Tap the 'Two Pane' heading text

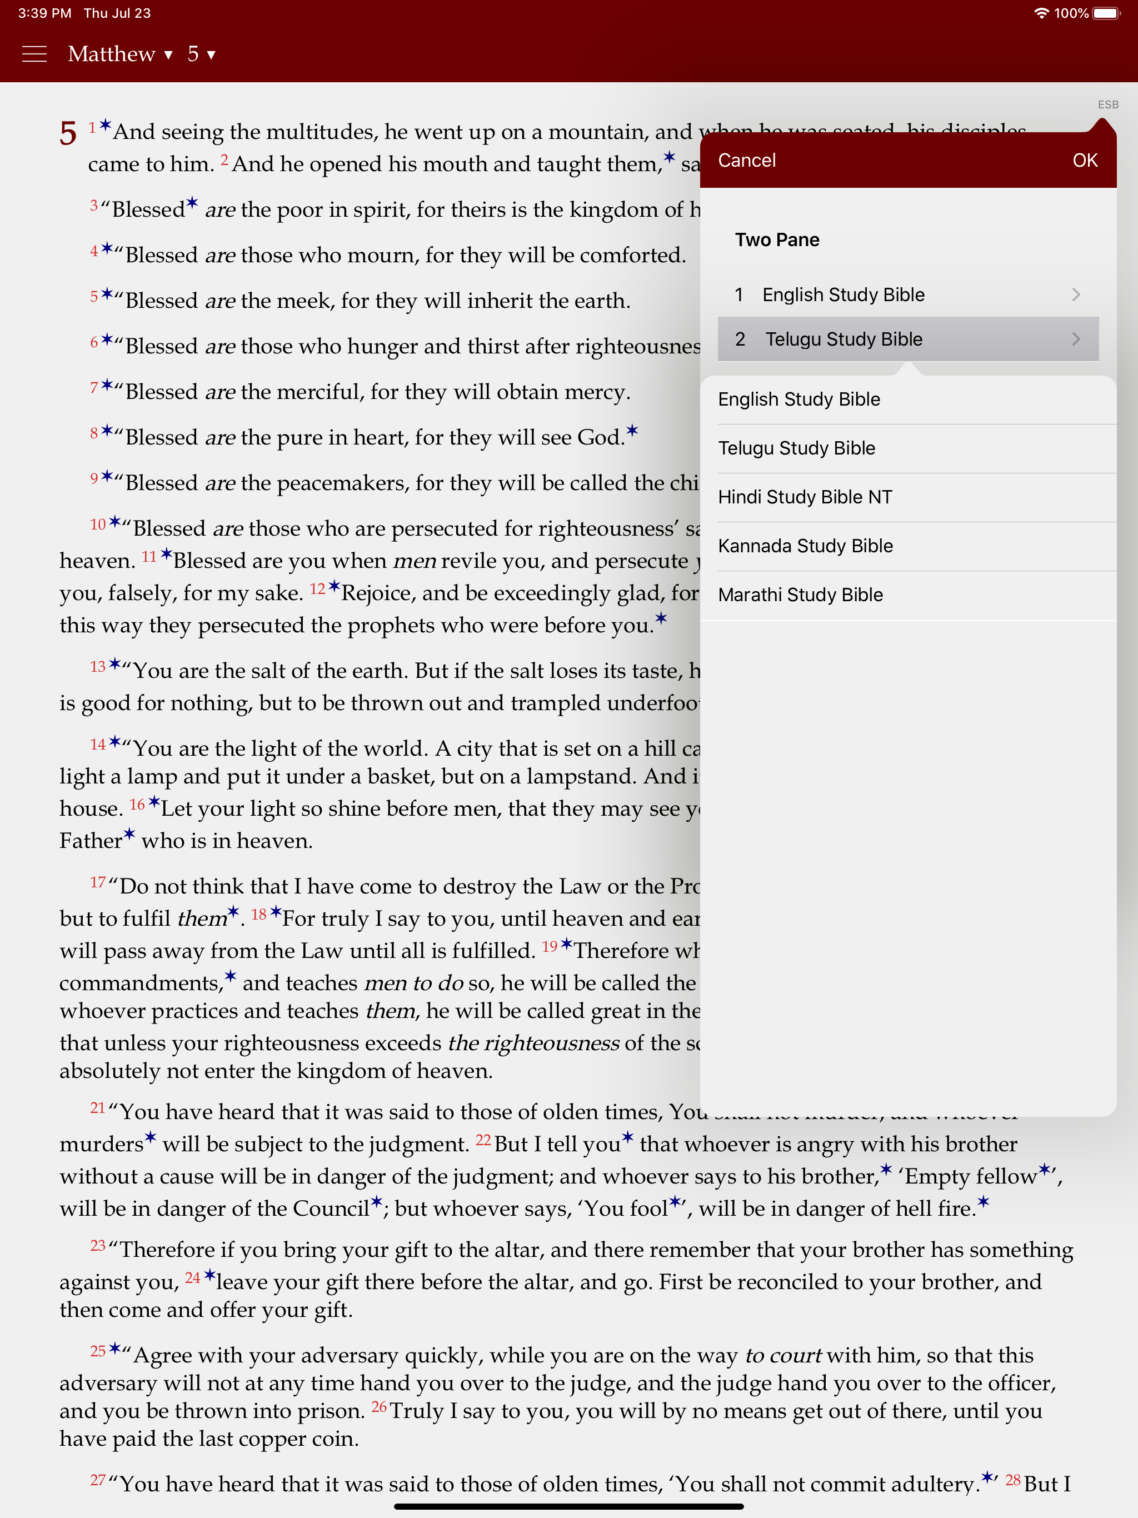pos(777,239)
